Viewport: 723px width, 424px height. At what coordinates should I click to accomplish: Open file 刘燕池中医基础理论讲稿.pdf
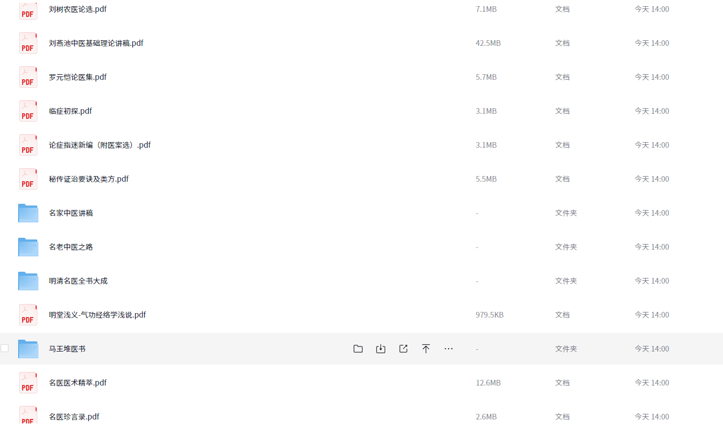96,43
